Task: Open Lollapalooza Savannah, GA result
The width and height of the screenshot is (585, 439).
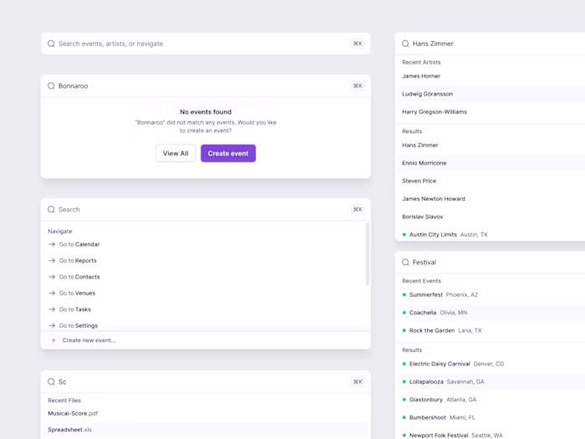Action: pos(491,381)
